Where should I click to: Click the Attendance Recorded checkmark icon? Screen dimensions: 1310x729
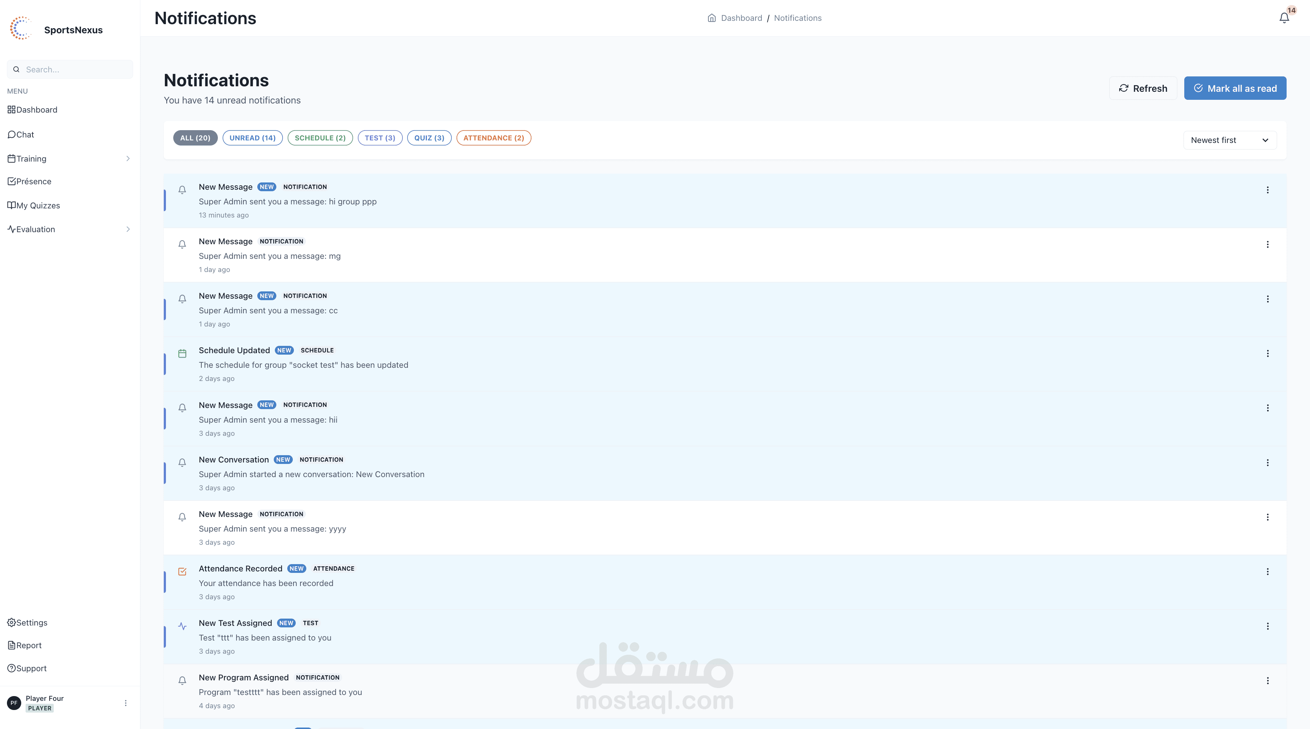[182, 571]
